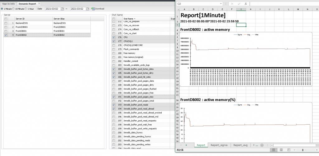Open the Report_sigma sheet tab
The height and width of the screenshot is (156, 319).
pos(219,145)
